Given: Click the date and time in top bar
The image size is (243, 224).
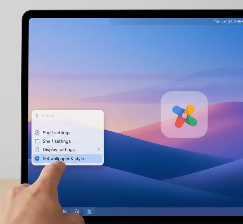Looking at the screenshot, I should [x=227, y=22].
